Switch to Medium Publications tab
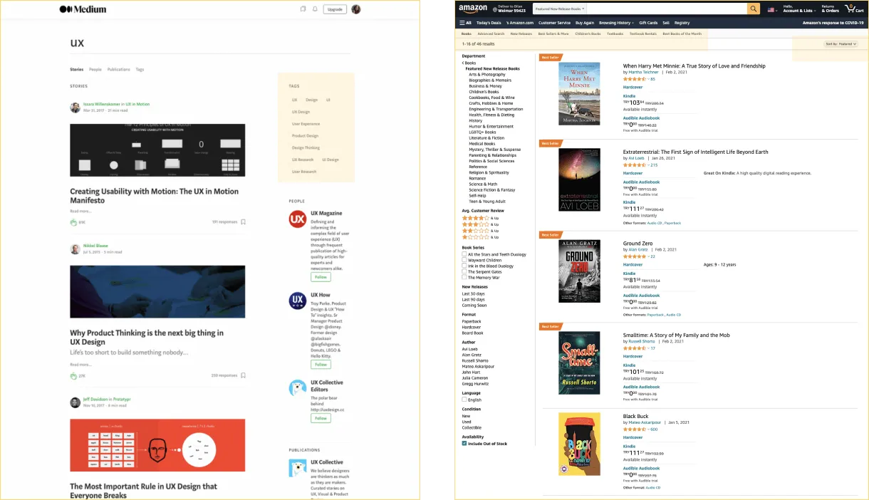The width and height of the screenshot is (869, 500). [x=119, y=70]
